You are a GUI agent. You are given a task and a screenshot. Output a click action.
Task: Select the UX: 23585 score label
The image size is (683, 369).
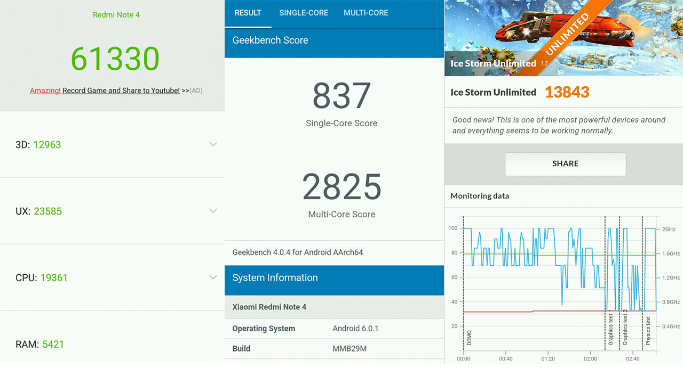pyautogui.click(x=39, y=211)
